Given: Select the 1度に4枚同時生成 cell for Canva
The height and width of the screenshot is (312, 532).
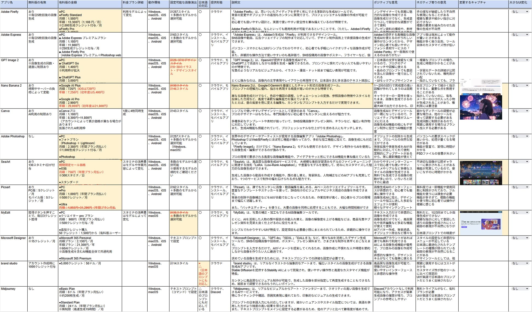Looking at the screenshot, I should (x=135, y=121).
